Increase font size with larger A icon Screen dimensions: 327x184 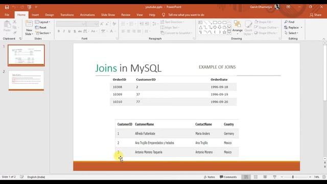point(102,24)
